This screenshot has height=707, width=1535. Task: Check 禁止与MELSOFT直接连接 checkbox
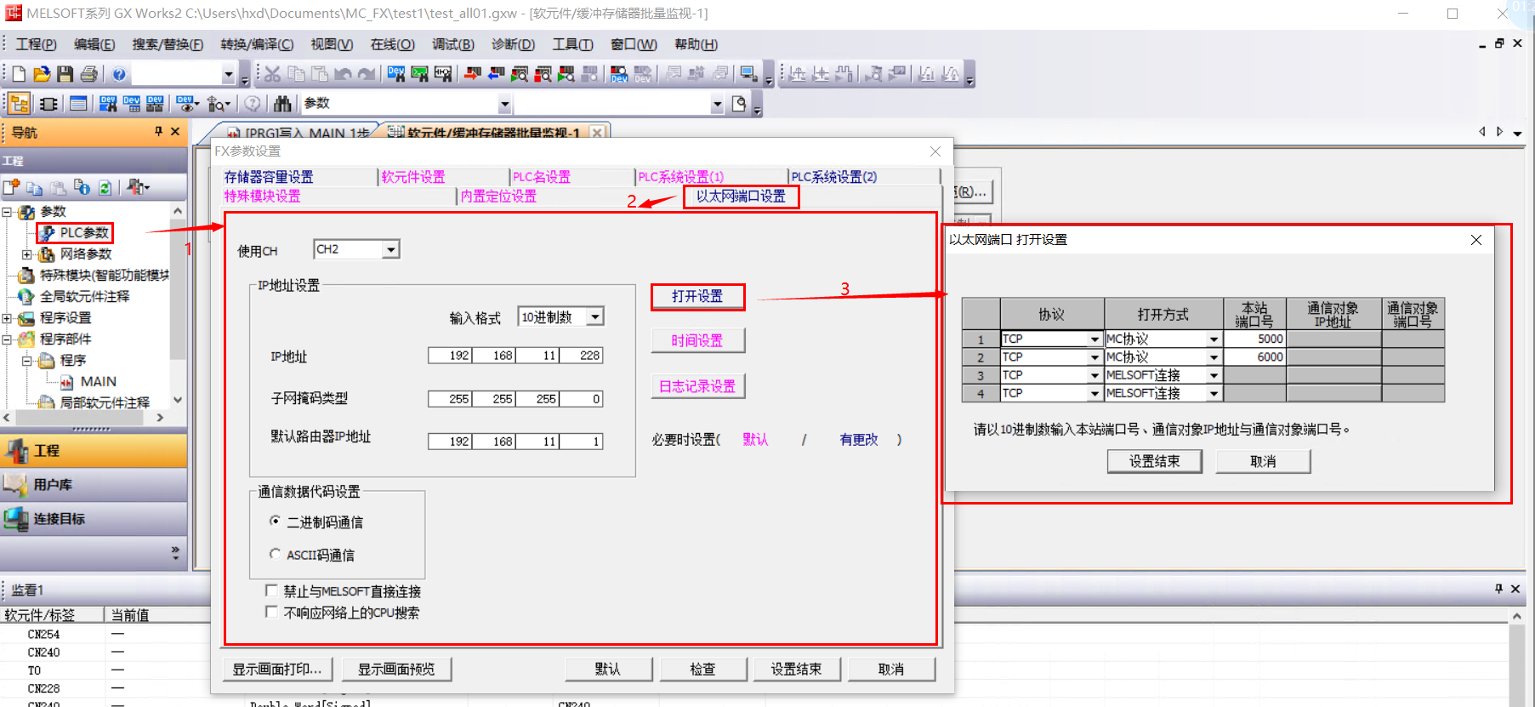coord(272,590)
